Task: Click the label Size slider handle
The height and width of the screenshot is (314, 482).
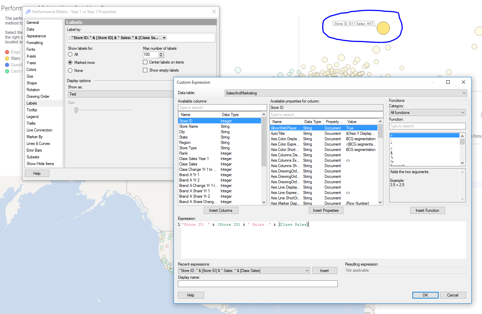Action: point(76,110)
